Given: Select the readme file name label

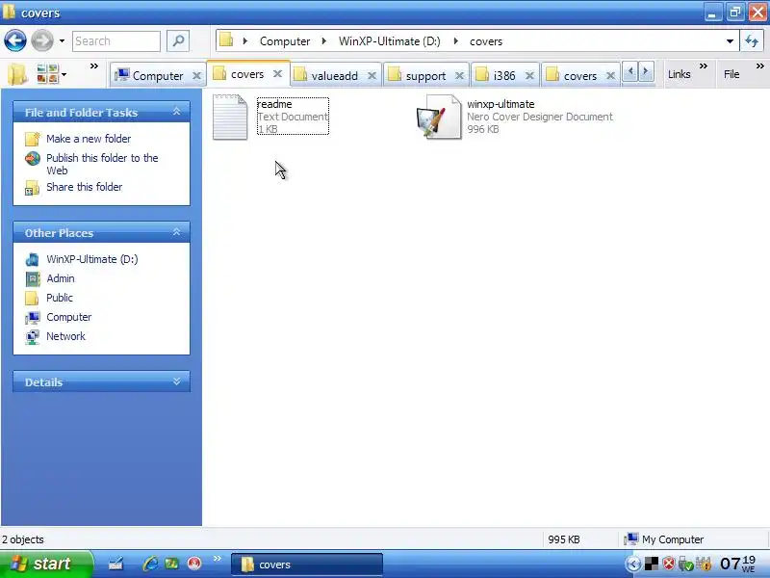Looking at the screenshot, I should pyautogui.click(x=274, y=104).
